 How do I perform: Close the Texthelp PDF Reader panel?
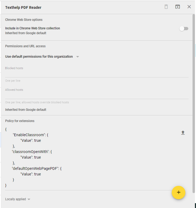coord(189,7)
